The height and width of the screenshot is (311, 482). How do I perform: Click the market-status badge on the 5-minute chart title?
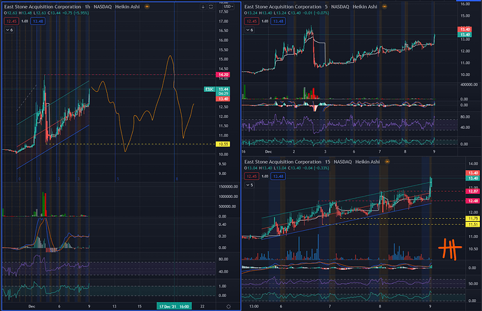[385, 6]
